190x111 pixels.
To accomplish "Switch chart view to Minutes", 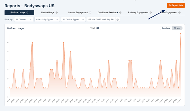I will [x=177, y=28].
